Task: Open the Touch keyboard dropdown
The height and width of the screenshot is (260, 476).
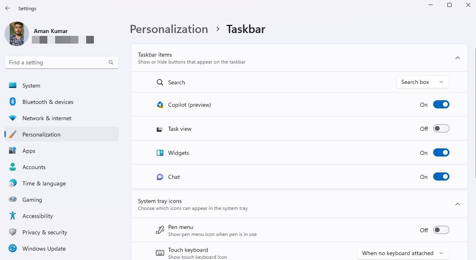Action: click(x=403, y=253)
